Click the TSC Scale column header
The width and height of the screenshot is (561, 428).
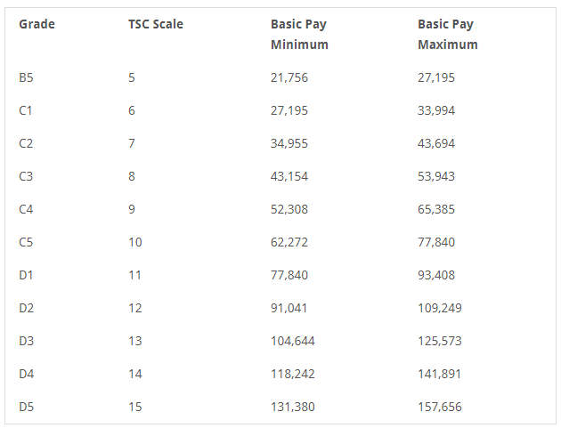coord(156,24)
